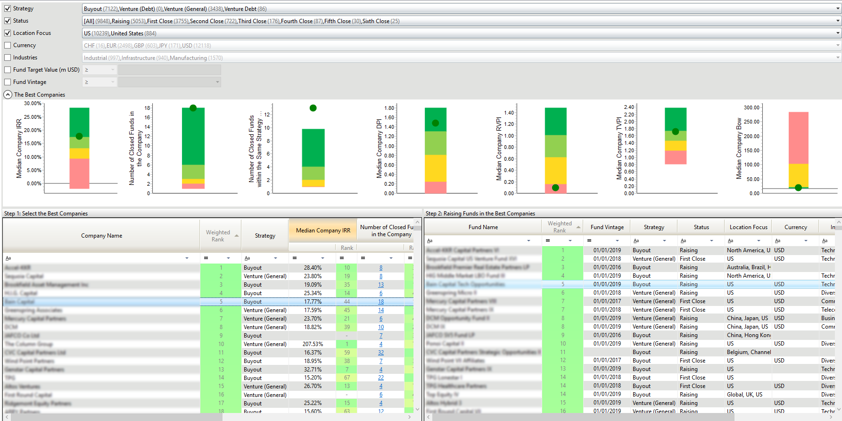The width and height of the screenshot is (842, 421).
Task: Click the green dot on Median Company IRR chart
Action: pyautogui.click(x=79, y=136)
